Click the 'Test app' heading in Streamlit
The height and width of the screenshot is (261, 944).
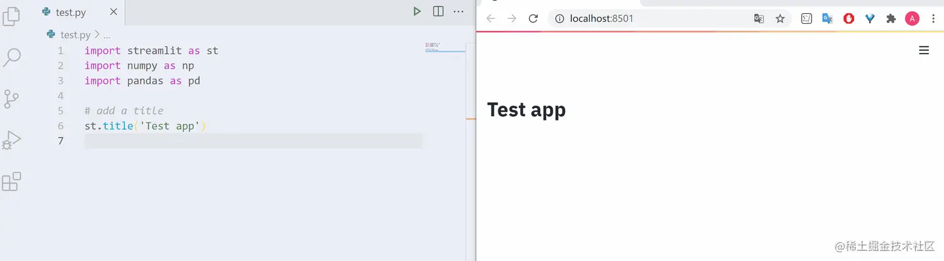pos(526,109)
